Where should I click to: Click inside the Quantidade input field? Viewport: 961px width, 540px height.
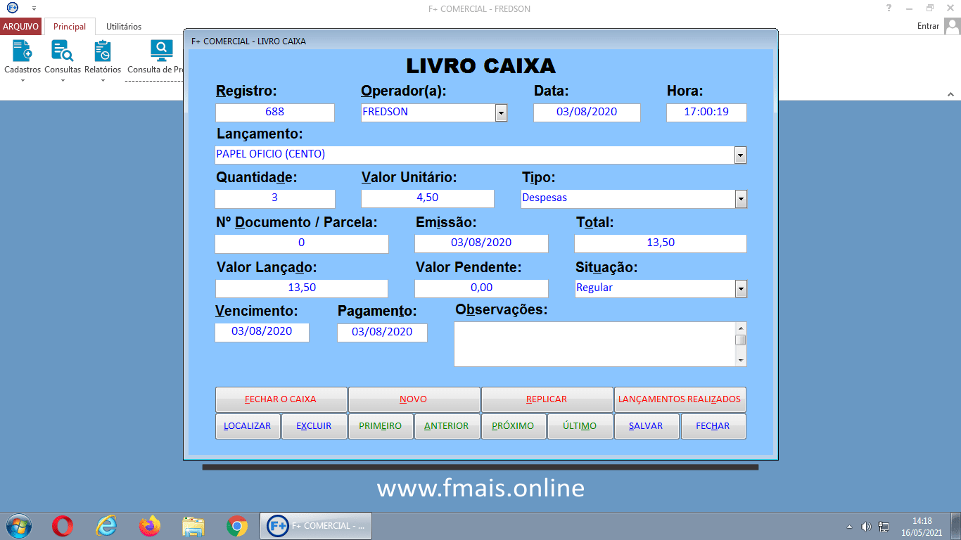[274, 199]
